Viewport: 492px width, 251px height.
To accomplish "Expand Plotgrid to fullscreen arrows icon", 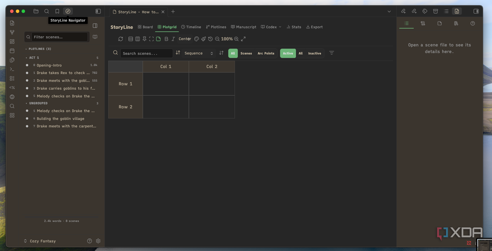I will pos(243,39).
